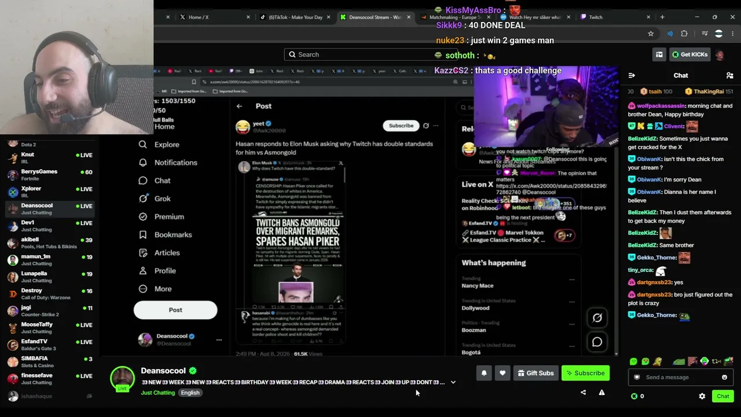Viewport: 741px width, 417px height.
Task: Click the X Premium badge icon
Action: click(143, 217)
